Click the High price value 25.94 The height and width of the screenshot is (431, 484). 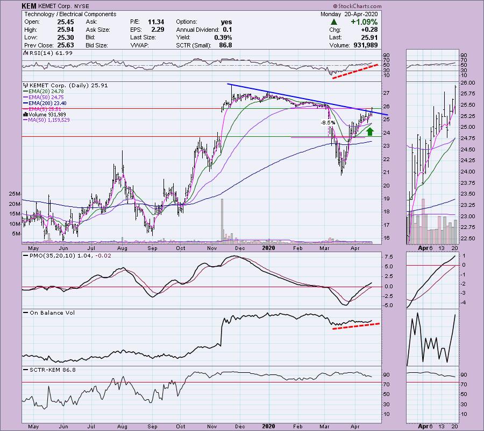pos(66,30)
